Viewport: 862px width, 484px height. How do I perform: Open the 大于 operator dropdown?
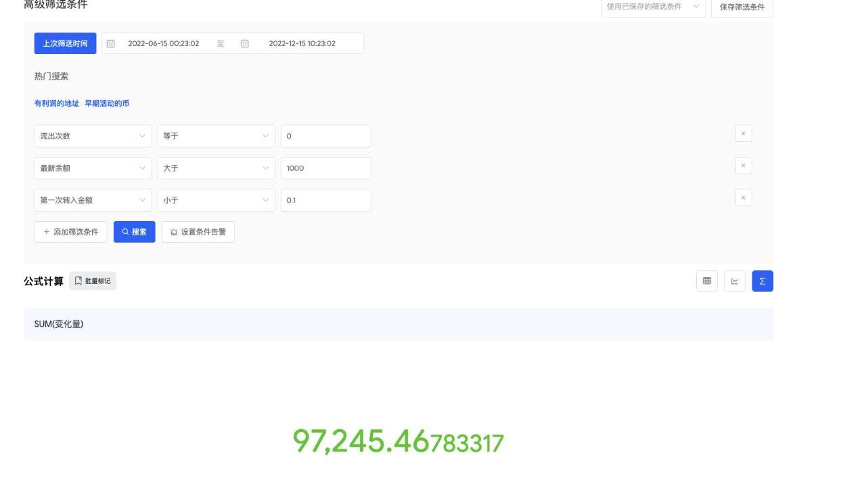pos(216,168)
